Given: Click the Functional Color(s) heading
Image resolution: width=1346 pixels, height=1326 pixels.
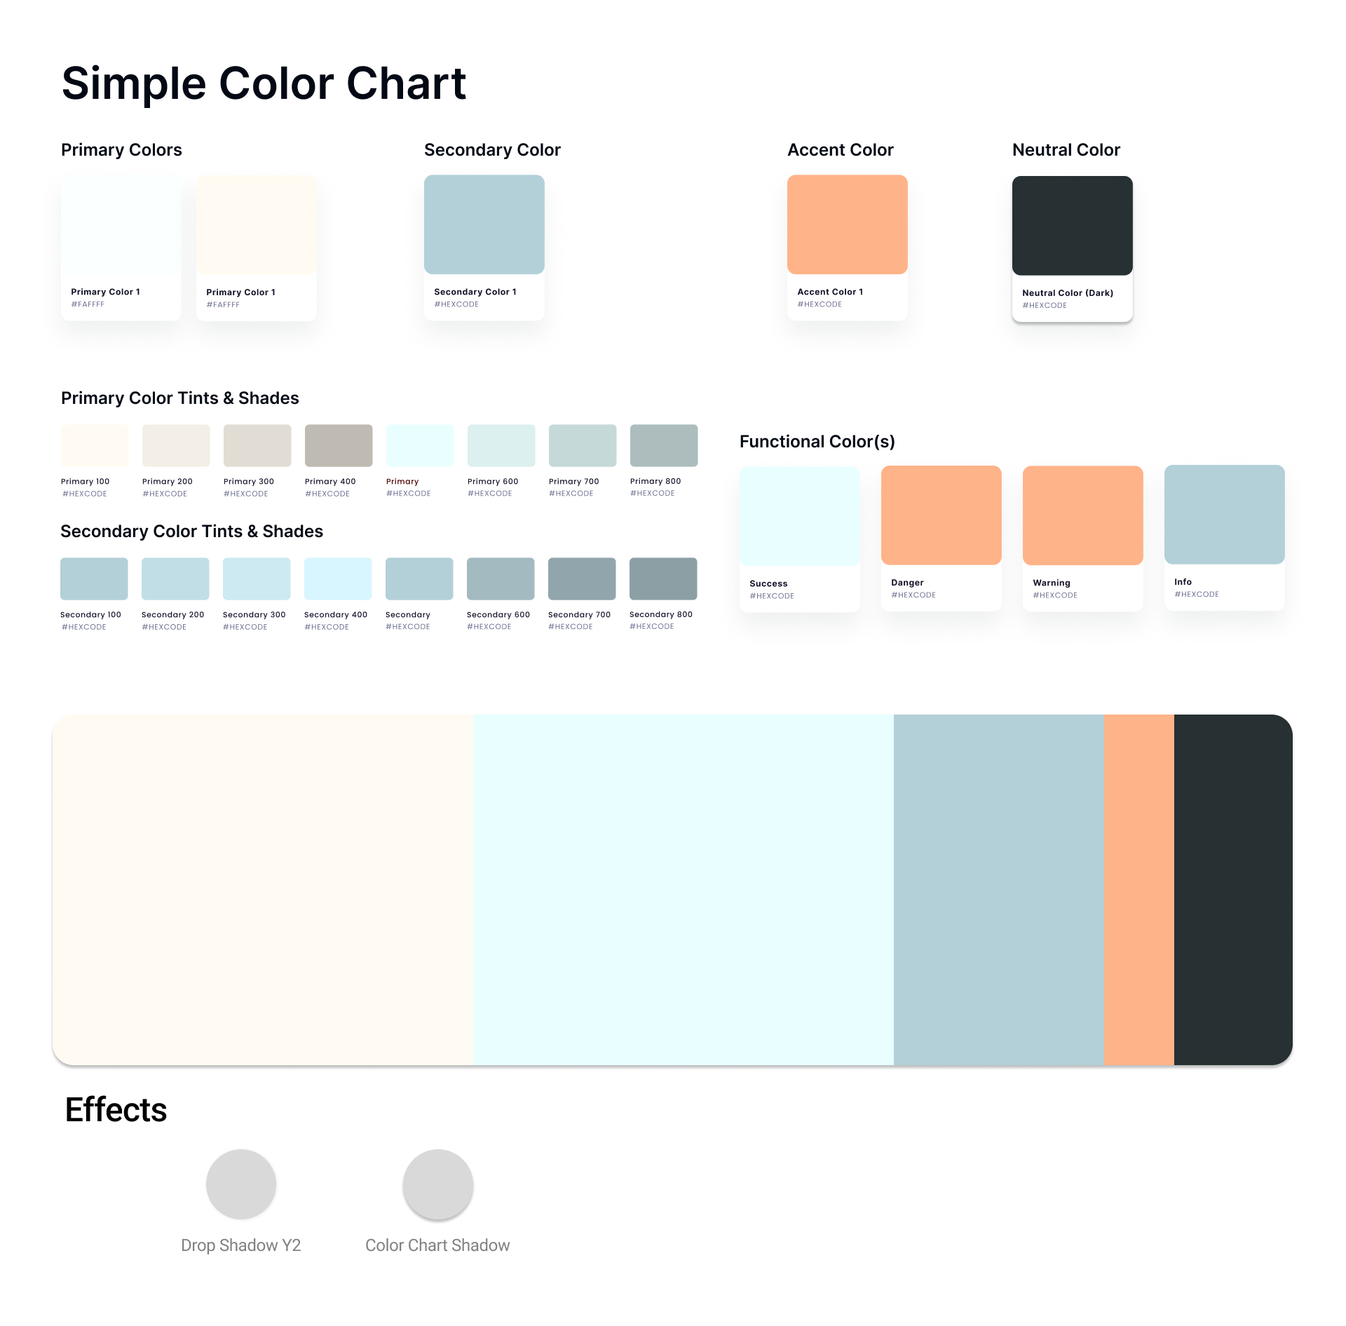Looking at the screenshot, I should click(817, 442).
